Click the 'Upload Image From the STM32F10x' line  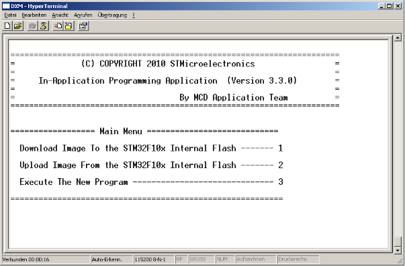[x=151, y=165]
